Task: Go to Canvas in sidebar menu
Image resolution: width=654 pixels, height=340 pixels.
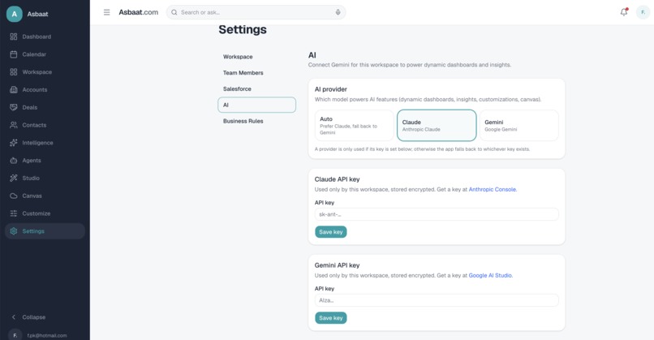Action: pos(45,196)
